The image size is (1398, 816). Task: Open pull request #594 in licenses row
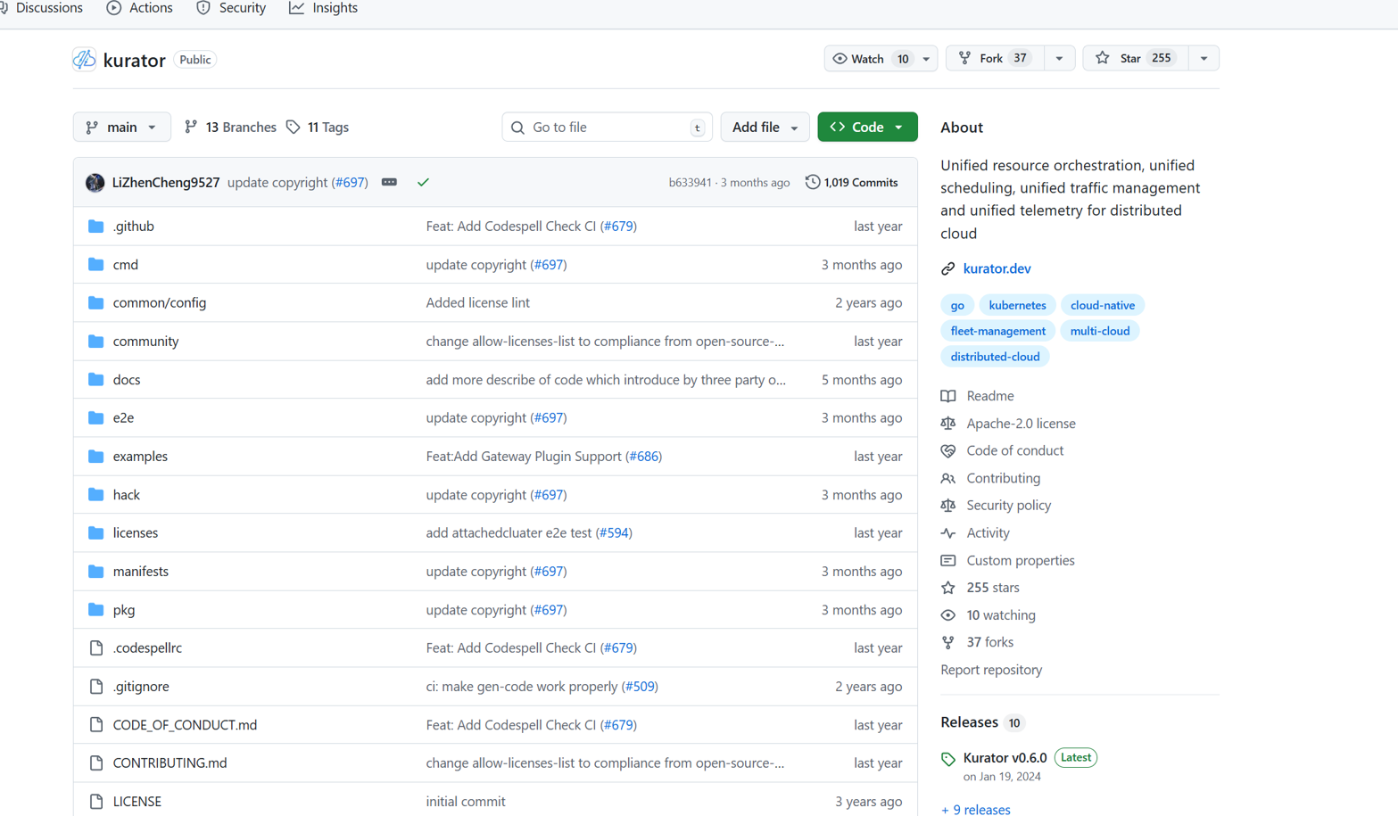tap(614, 532)
